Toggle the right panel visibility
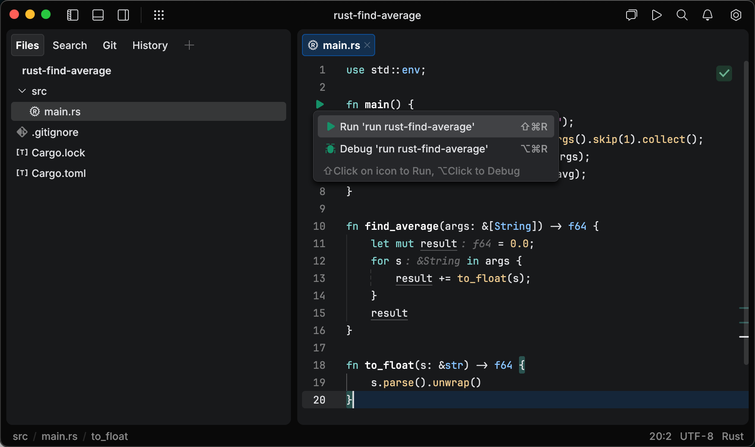Image resolution: width=755 pixels, height=447 pixels. tap(123, 15)
